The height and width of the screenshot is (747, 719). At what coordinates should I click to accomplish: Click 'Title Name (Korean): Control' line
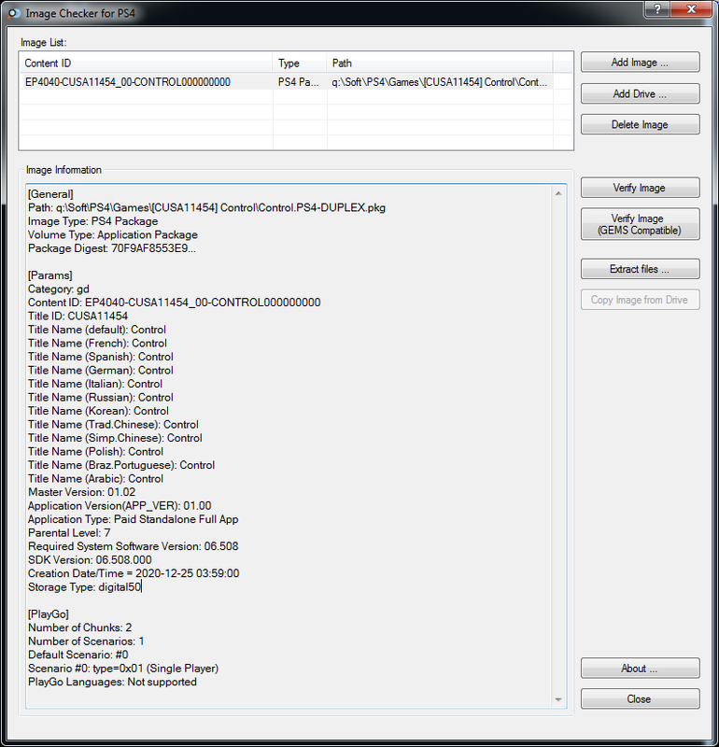coord(99,411)
